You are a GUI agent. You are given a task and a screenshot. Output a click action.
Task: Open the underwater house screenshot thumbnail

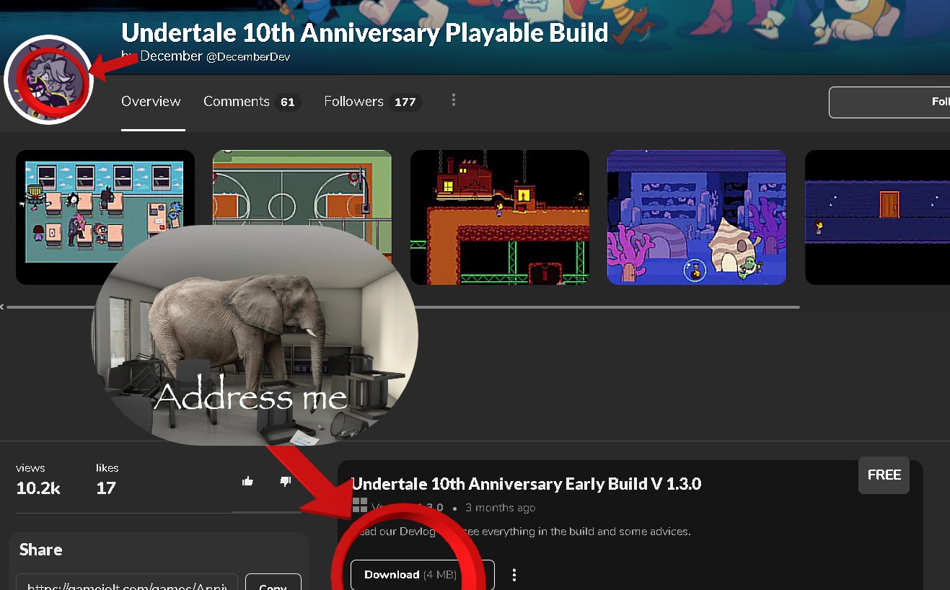click(x=696, y=217)
